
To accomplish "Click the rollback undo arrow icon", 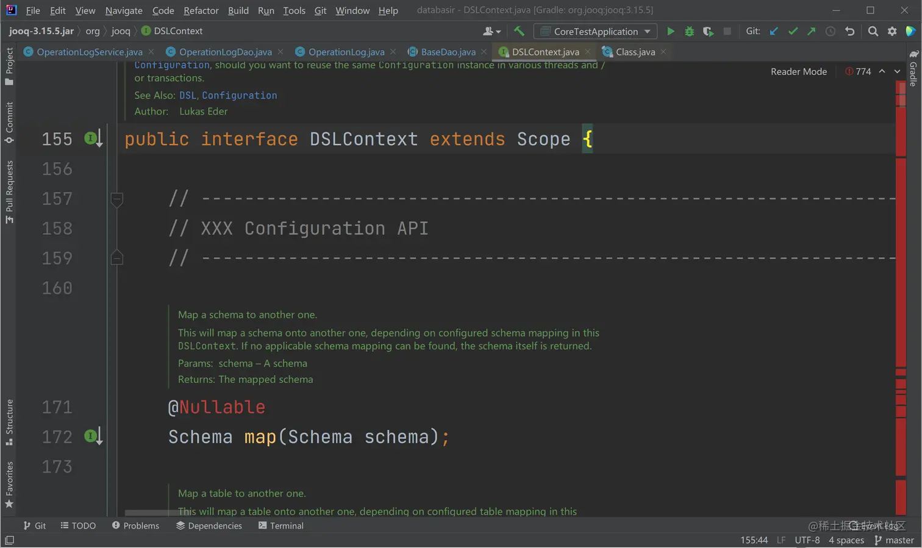I will [x=849, y=31].
